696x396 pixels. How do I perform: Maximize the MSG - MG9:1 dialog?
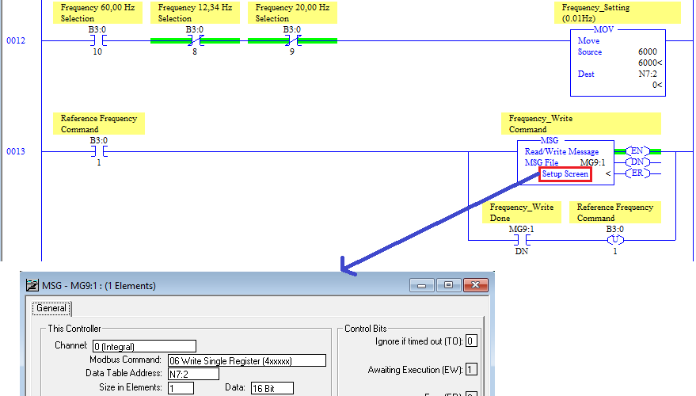pyautogui.click(x=448, y=285)
